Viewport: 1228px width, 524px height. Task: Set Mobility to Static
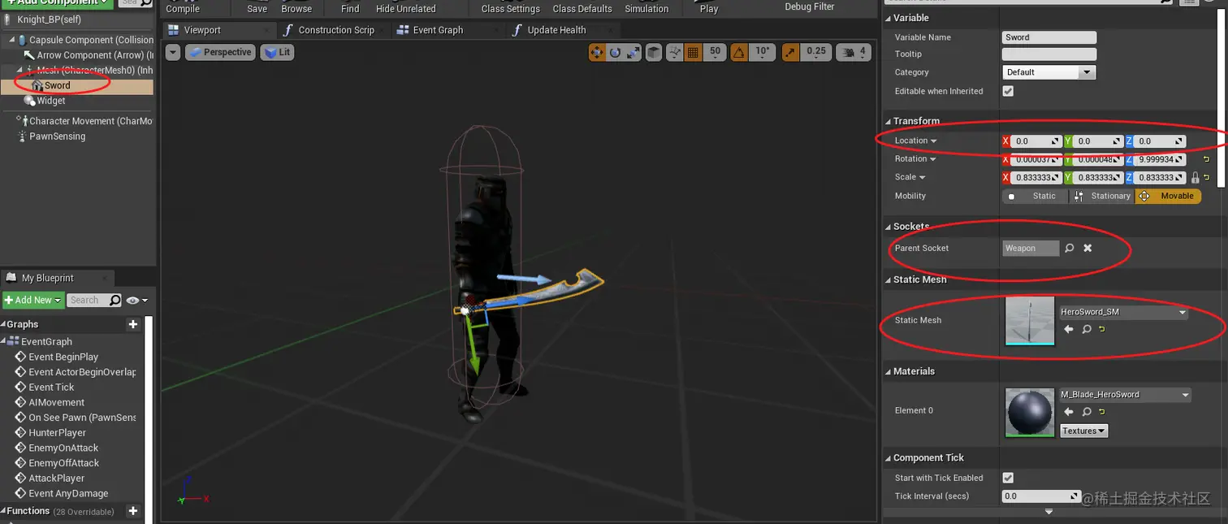(x=1035, y=196)
